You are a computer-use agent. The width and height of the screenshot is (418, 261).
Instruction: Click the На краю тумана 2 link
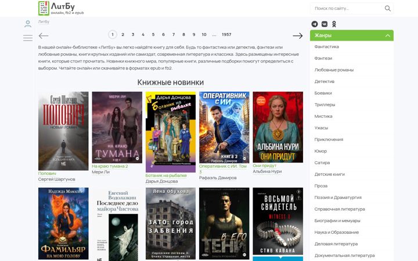point(110,166)
